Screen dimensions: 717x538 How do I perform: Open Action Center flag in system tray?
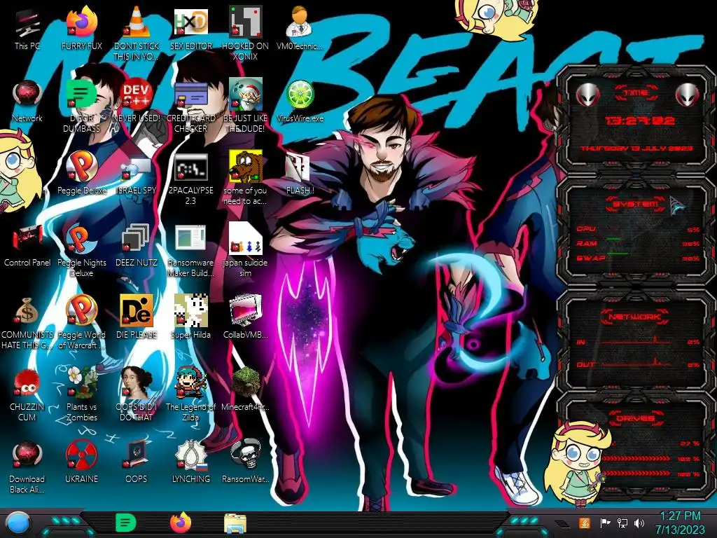point(605,523)
